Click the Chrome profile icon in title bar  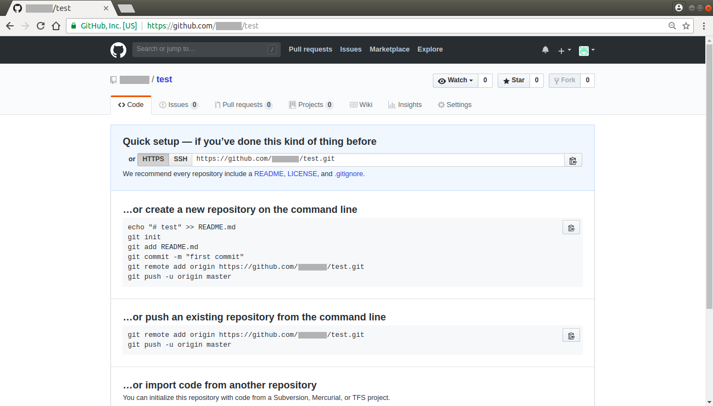(679, 8)
